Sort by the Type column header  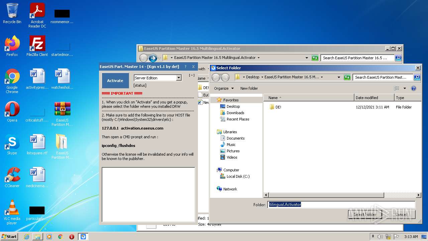coord(408,98)
